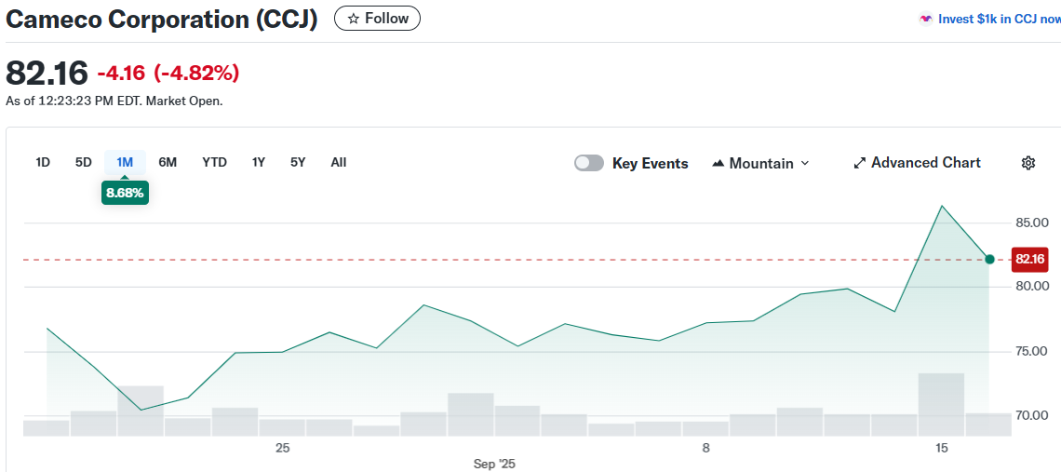Click the large 82.16 current price

pyautogui.click(x=47, y=73)
